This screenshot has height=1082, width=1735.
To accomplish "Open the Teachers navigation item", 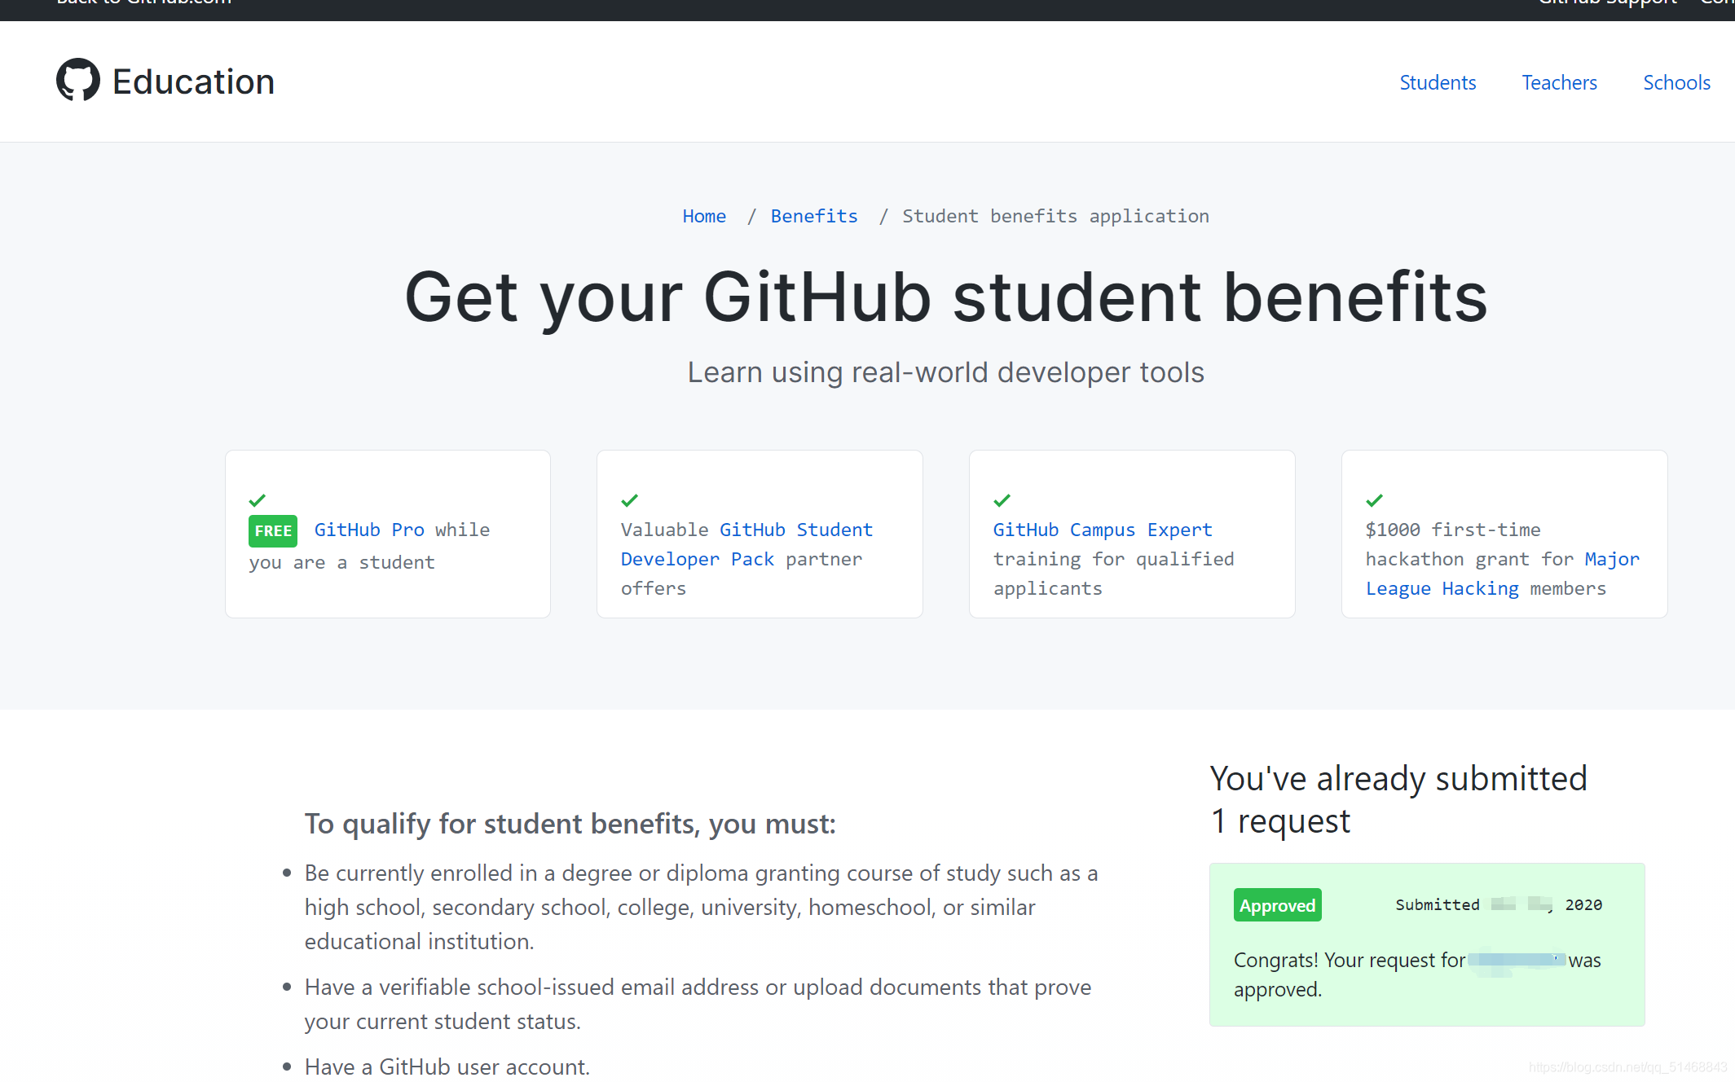I will coord(1559,82).
